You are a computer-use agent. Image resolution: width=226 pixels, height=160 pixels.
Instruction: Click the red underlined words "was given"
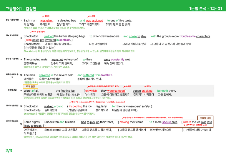coord(47,21)
